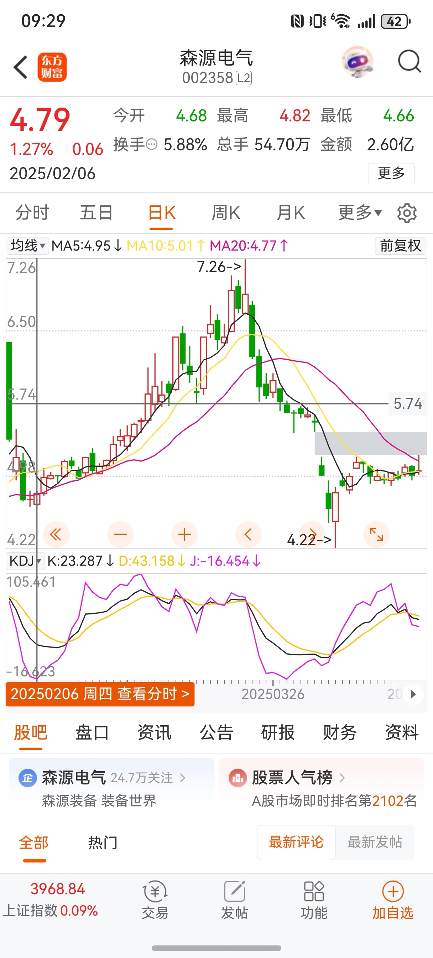The height and width of the screenshot is (958, 433).
Task: Tap MA20:4.77 indicator value
Action: tap(249, 246)
